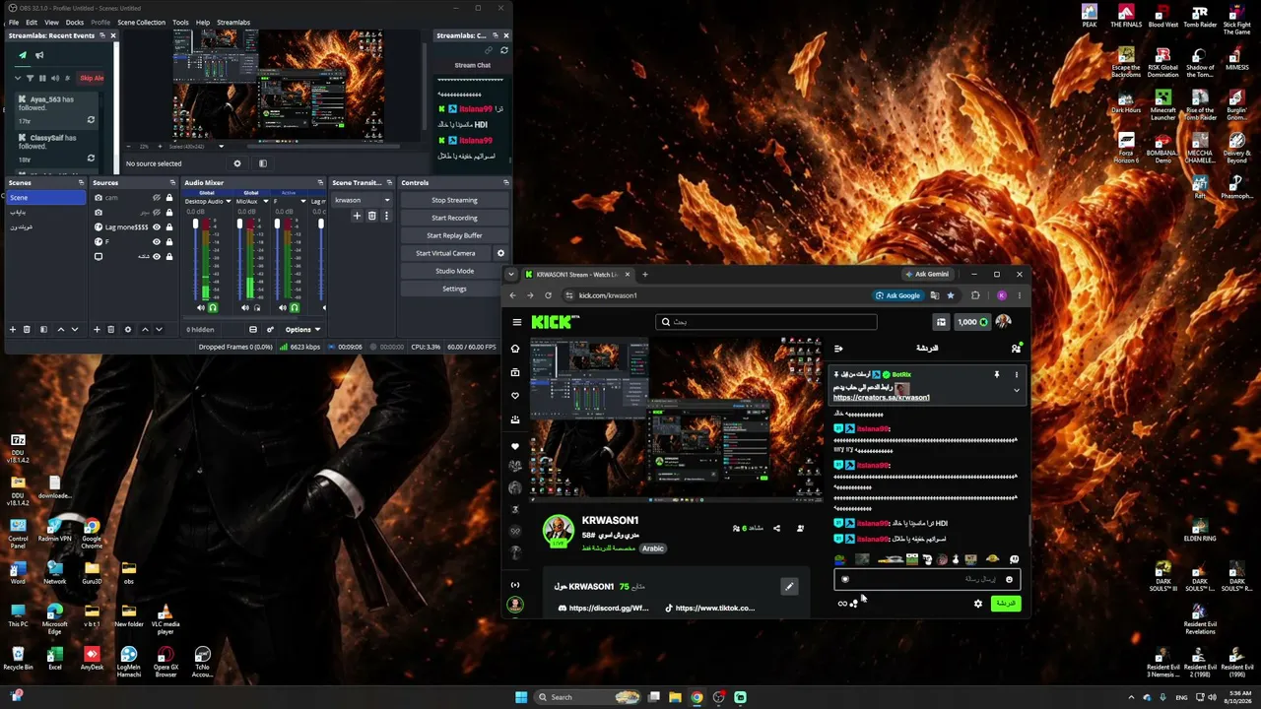Click Start Recording button
1261x709 pixels.
coord(454,218)
